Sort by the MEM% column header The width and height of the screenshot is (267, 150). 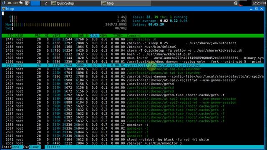pyautogui.click(x=103, y=35)
